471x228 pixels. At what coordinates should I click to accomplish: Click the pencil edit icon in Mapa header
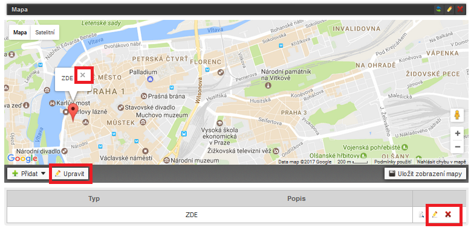click(449, 10)
